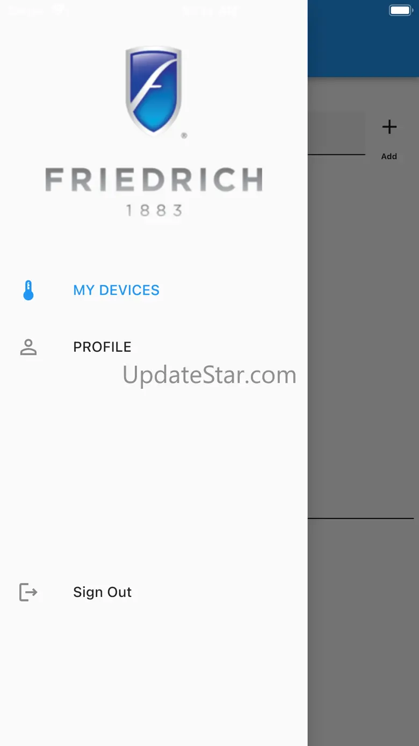The height and width of the screenshot is (746, 419).
Task: Dismiss drawer via dimmed gray overlay
Action: pos(363,376)
